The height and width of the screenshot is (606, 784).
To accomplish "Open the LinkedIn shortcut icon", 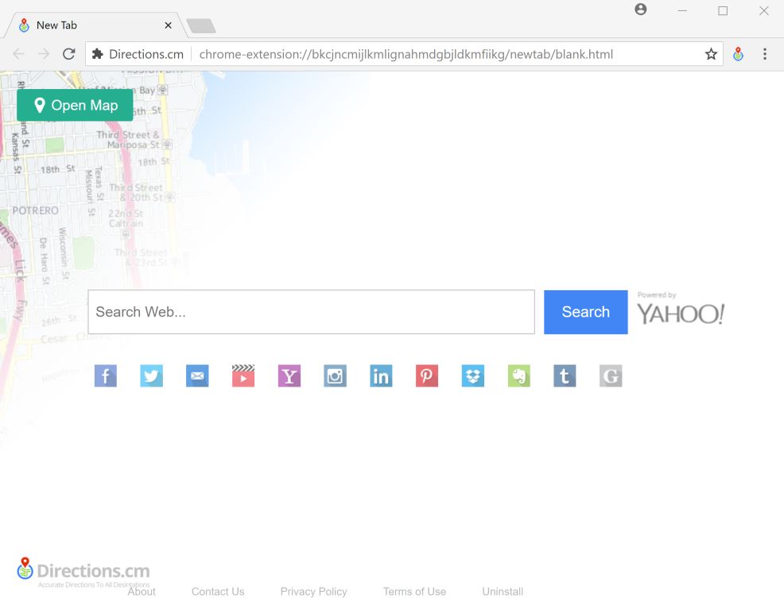I will tap(381, 376).
